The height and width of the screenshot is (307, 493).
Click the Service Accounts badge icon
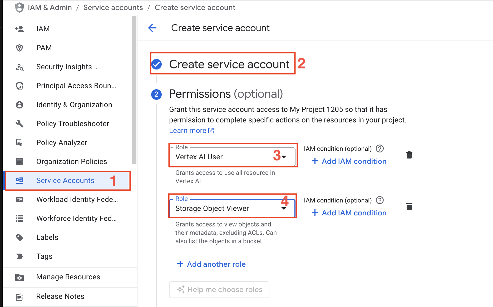pyautogui.click(x=19, y=181)
